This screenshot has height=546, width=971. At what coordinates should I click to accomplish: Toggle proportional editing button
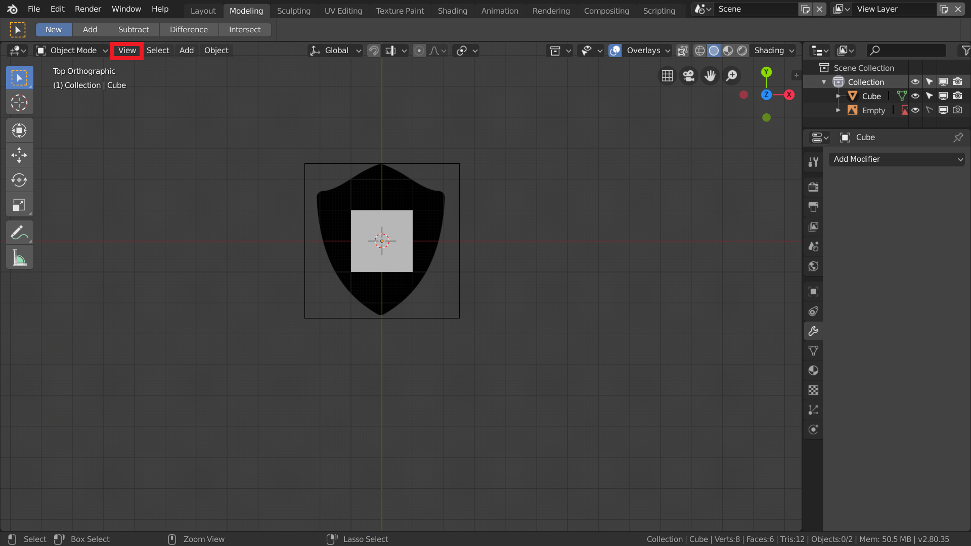419,51
